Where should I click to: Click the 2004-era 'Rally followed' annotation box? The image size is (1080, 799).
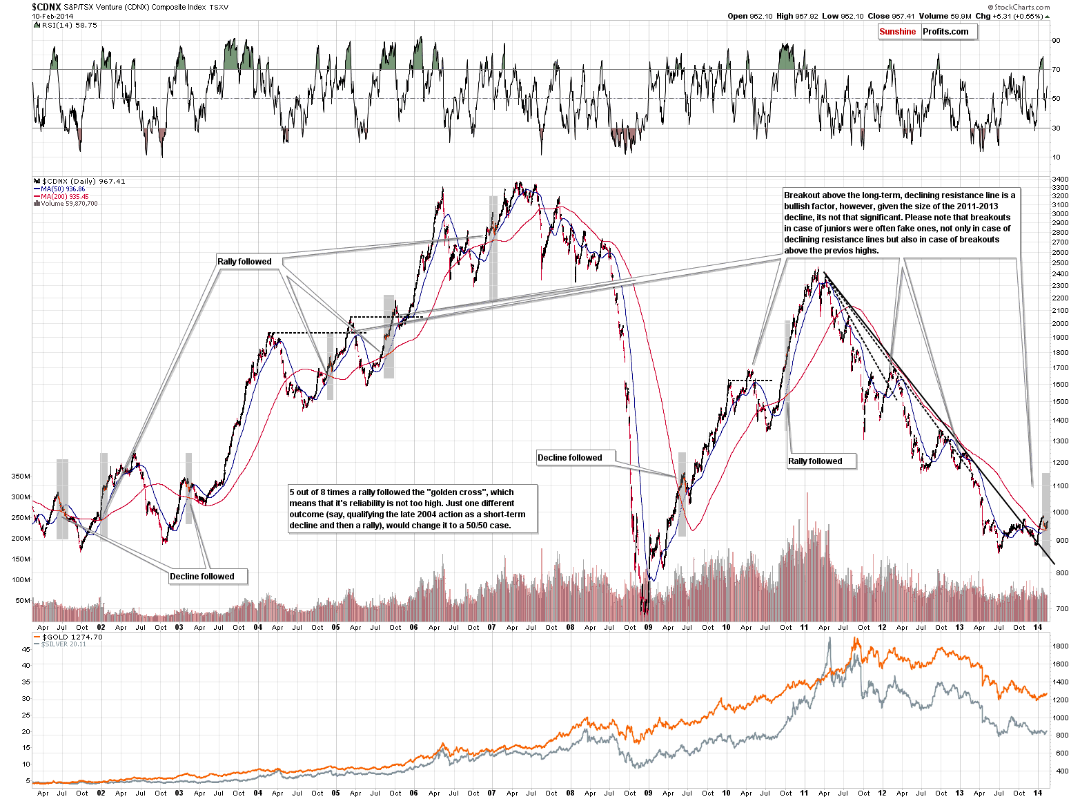click(248, 262)
